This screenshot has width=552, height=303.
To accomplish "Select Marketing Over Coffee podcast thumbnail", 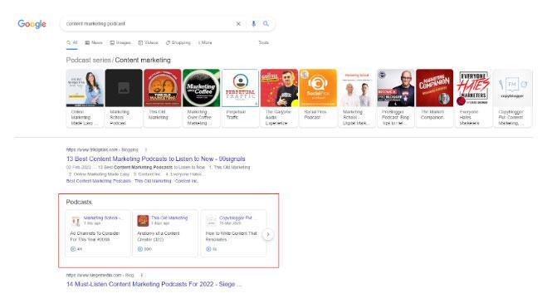I will point(202,88).
